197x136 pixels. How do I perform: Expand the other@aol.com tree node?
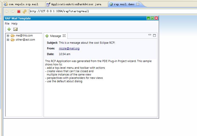pyautogui.click(x=8, y=40)
